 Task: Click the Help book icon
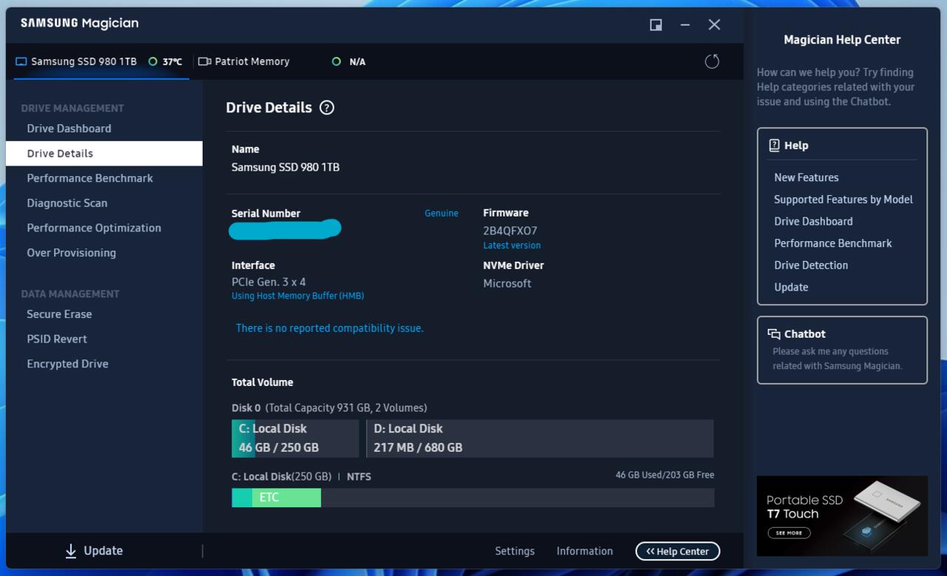pyautogui.click(x=774, y=146)
